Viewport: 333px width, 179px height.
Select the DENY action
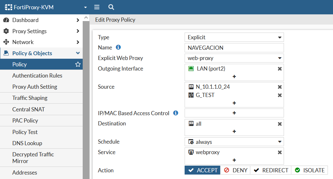(236, 170)
